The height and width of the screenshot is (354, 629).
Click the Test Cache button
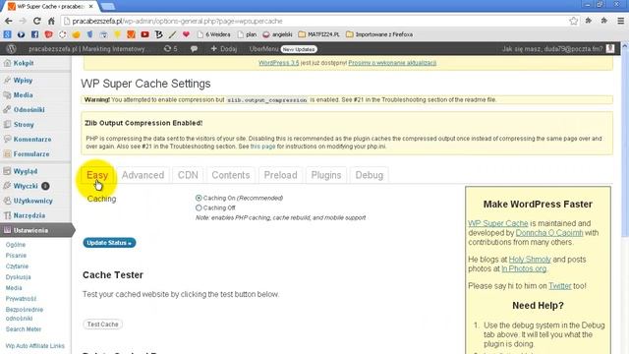click(x=102, y=324)
